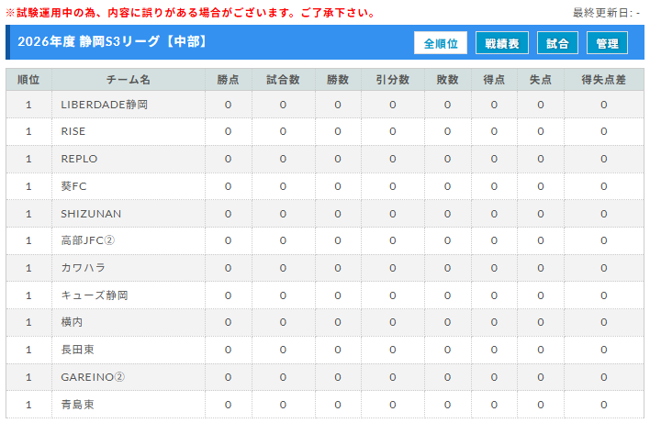Open the 葵FC team entry
The image size is (650, 423).
click(x=73, y=186)
